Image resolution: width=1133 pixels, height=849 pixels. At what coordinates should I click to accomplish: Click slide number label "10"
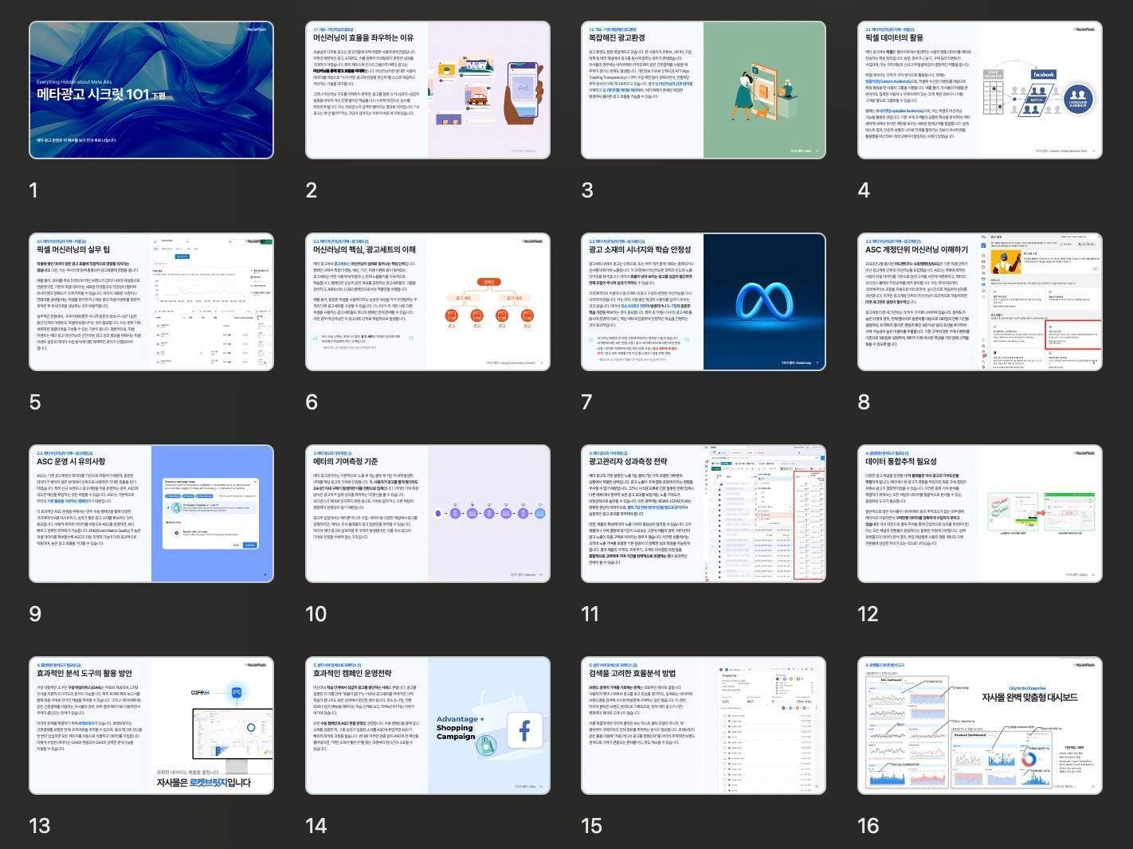coord(316,614)
